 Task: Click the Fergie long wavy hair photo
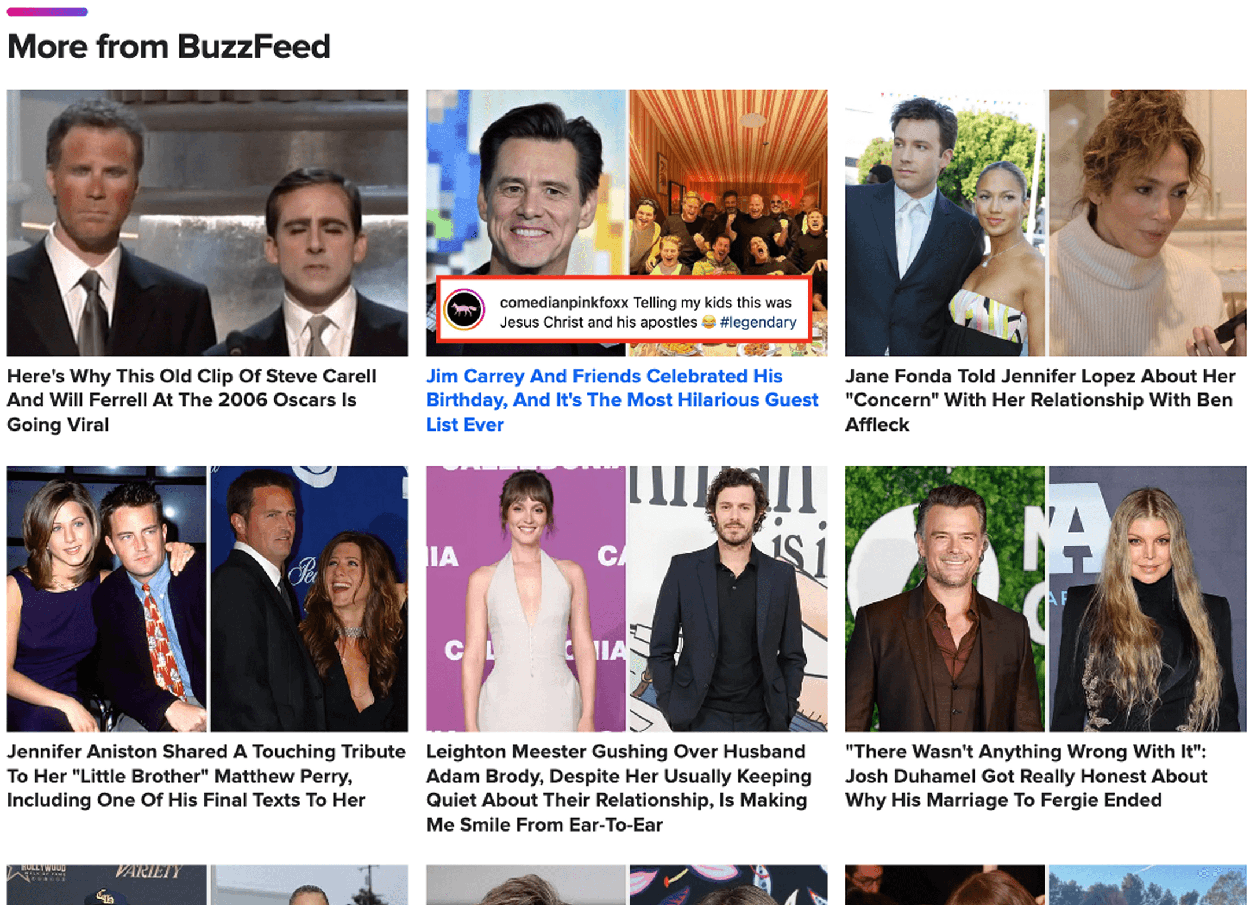[x=1147, y=598]
